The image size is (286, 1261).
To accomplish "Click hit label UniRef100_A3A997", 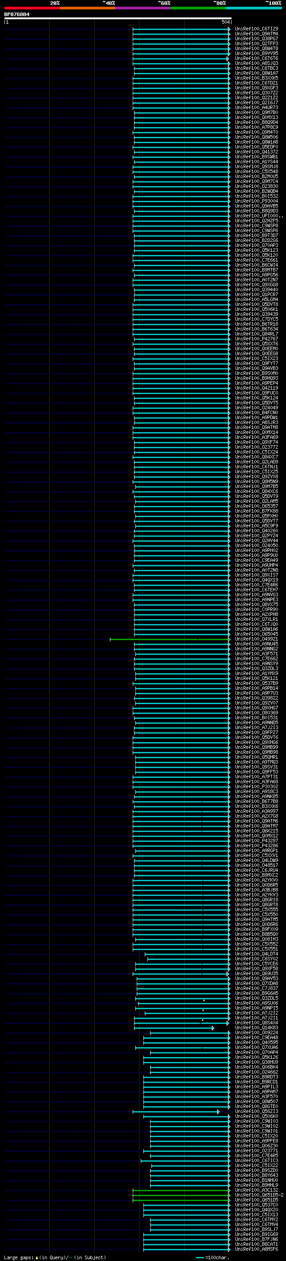I will coord(257,811).
